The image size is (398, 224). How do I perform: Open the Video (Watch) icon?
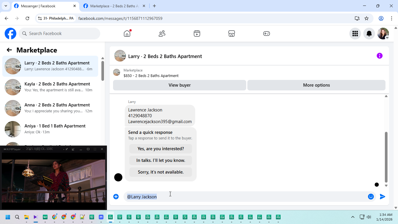point(197,34)
